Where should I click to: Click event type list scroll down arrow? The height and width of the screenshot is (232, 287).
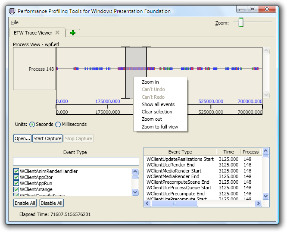tap(135, 192)
